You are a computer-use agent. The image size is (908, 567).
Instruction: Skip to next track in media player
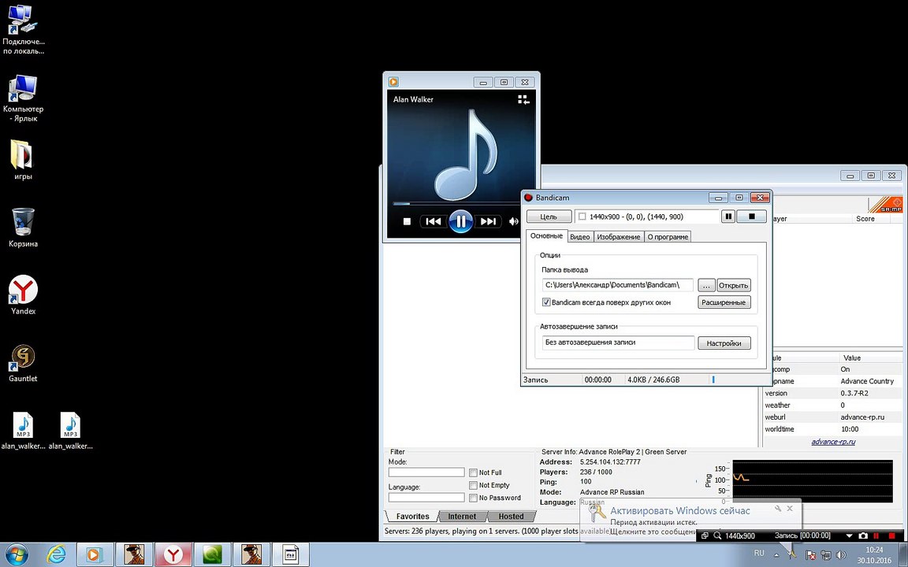point(488,221)
